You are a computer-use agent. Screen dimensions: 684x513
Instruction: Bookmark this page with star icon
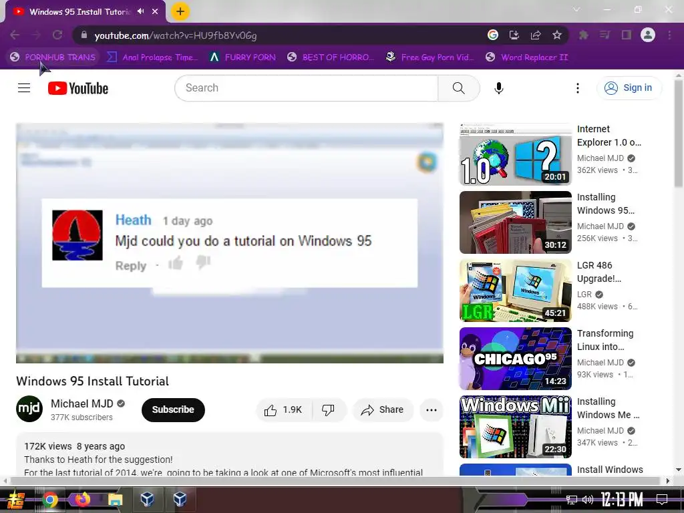tap(557, 35)
